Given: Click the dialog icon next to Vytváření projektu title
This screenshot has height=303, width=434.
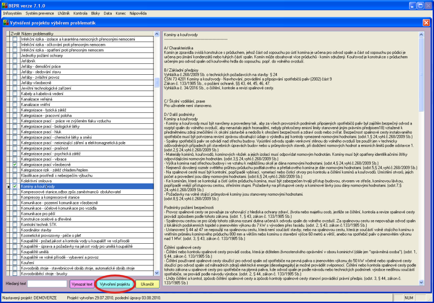Looking at the screenshot, I should [x=6, y=23].
